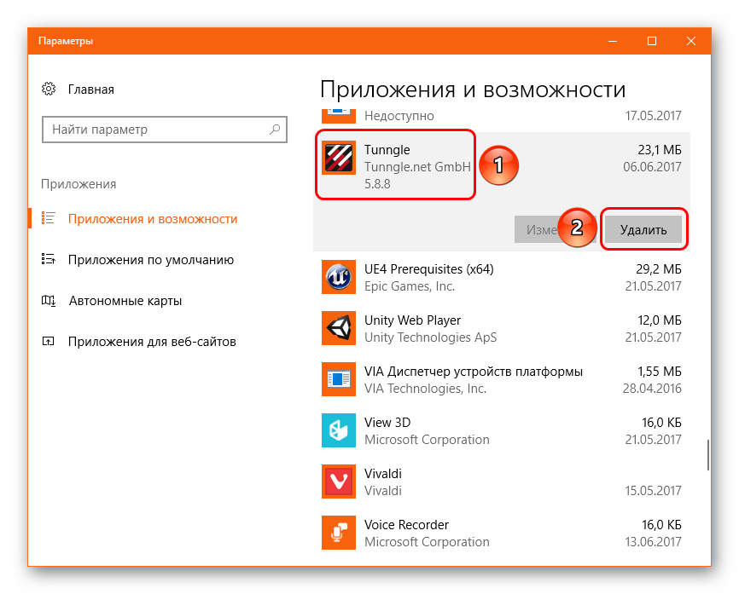Screen dimensions: 739x594
Task: Select View 3D entry
Action: 502,430
